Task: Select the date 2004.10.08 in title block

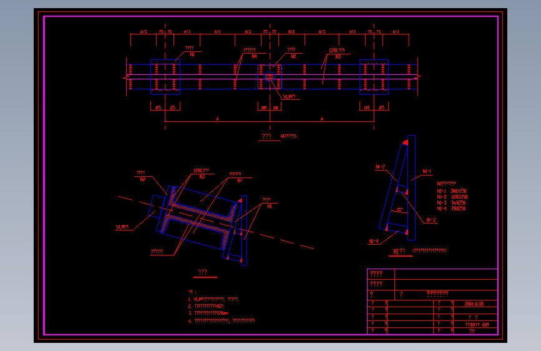Action: (x=474, y=304)
